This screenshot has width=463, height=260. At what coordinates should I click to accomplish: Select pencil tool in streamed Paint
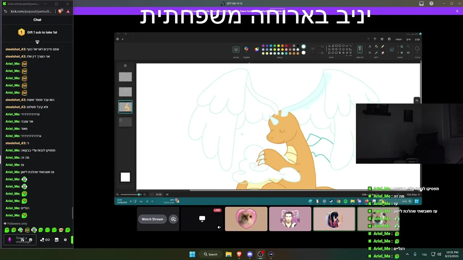pyautogui.click(x=382, y=46)
